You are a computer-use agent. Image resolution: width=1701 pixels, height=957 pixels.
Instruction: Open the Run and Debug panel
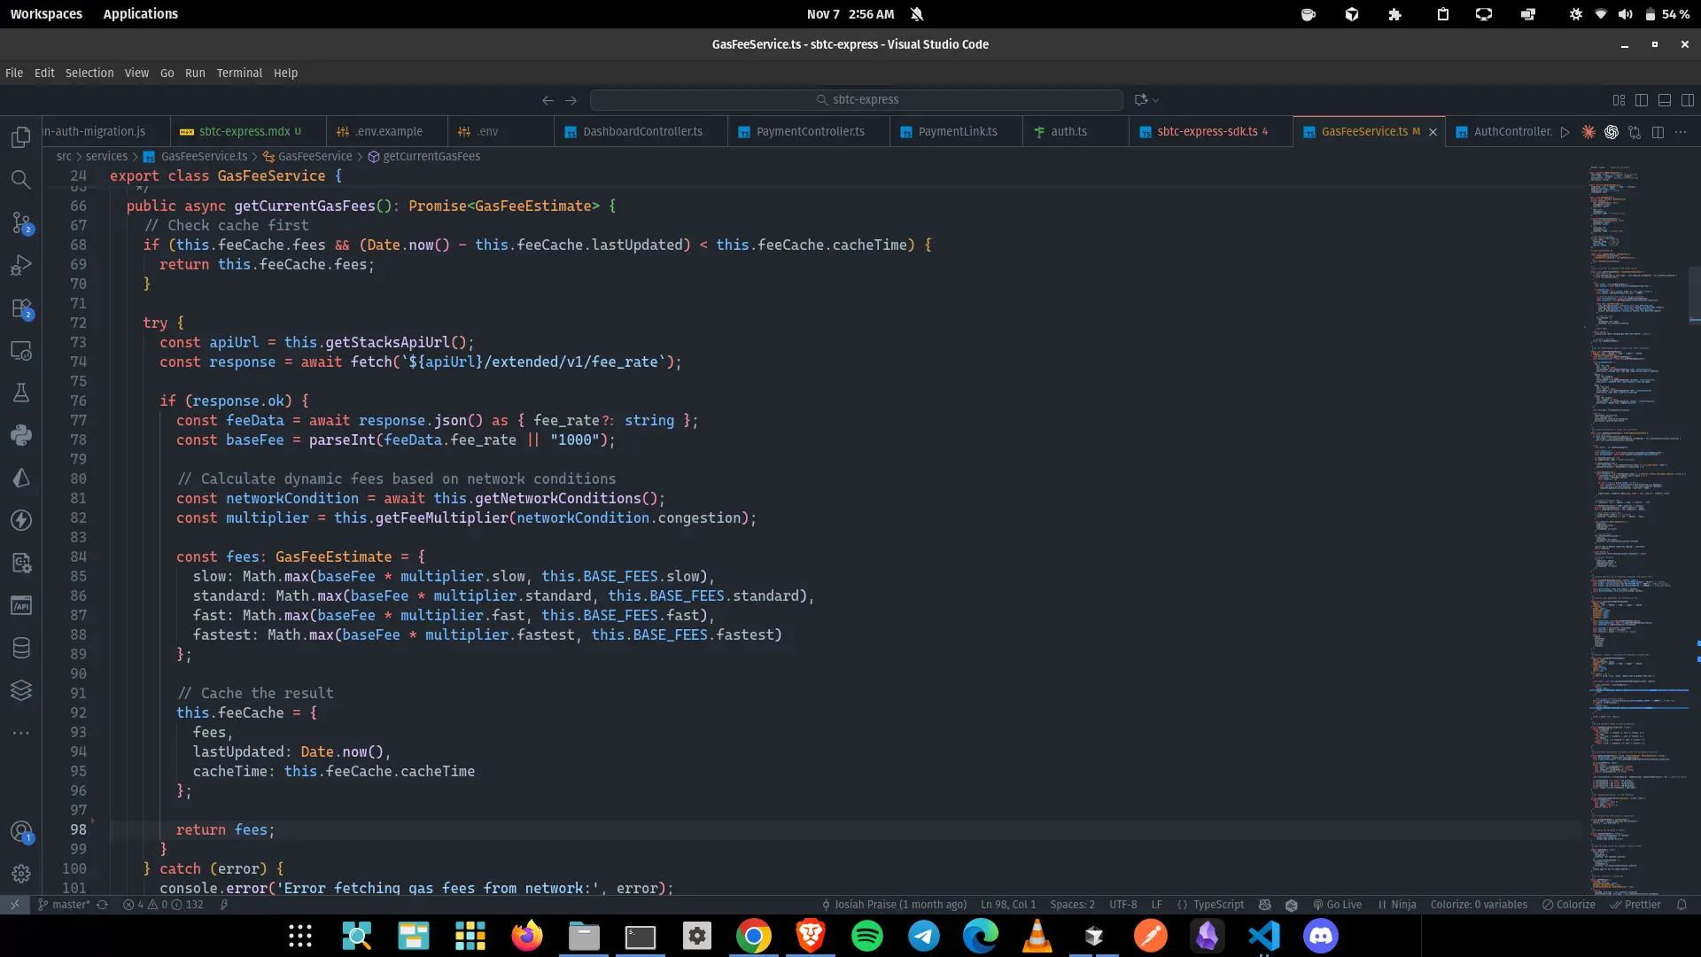pos(21,265)
